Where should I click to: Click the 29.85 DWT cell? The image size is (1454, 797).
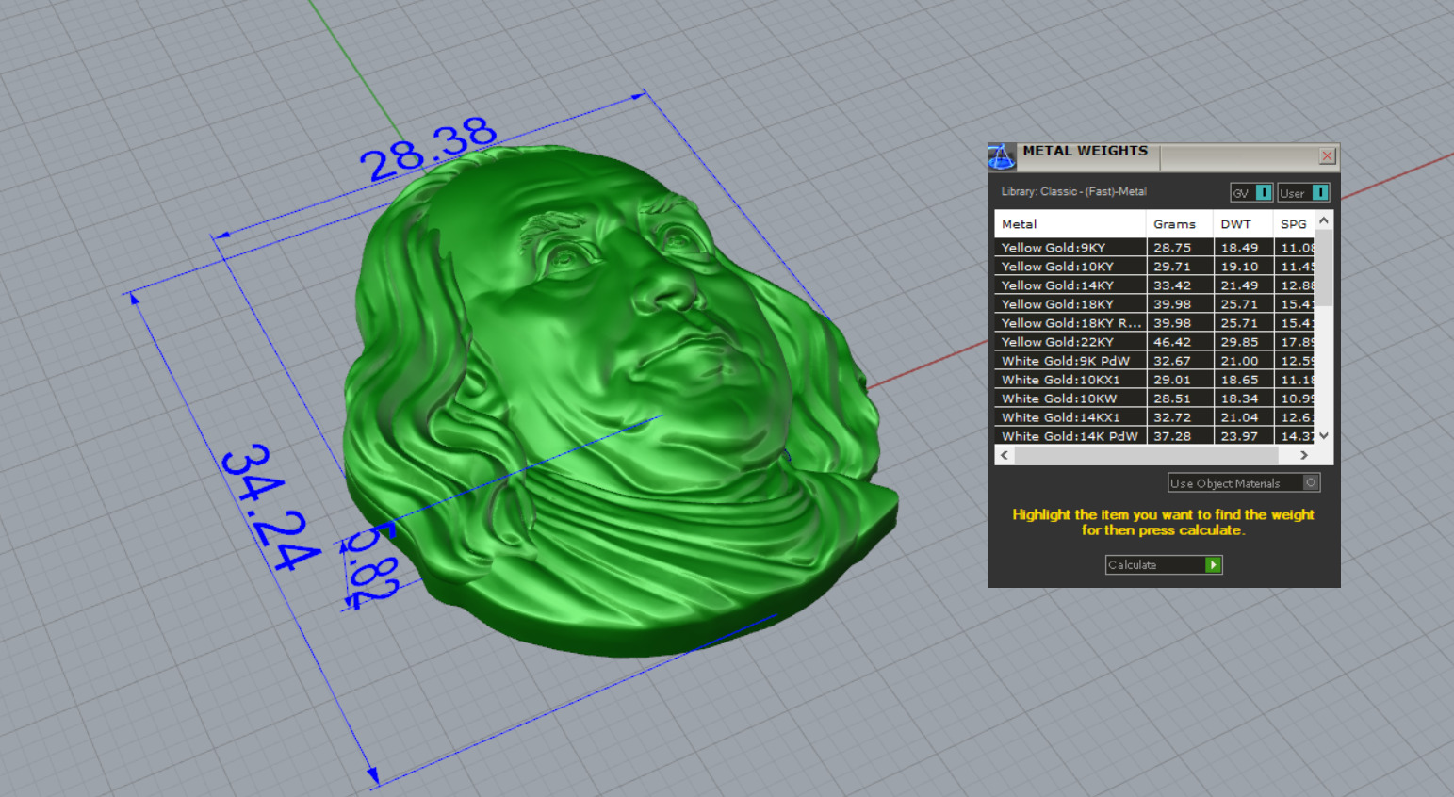pyautogui.click(x=1243, y=342)
